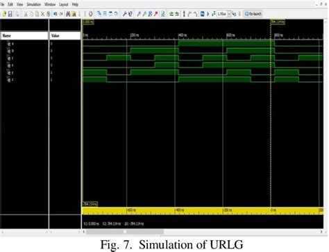Open the run time dropdown arrow
Image resolution: width=329 pixels, height=252 pixels.
[229, 14]
